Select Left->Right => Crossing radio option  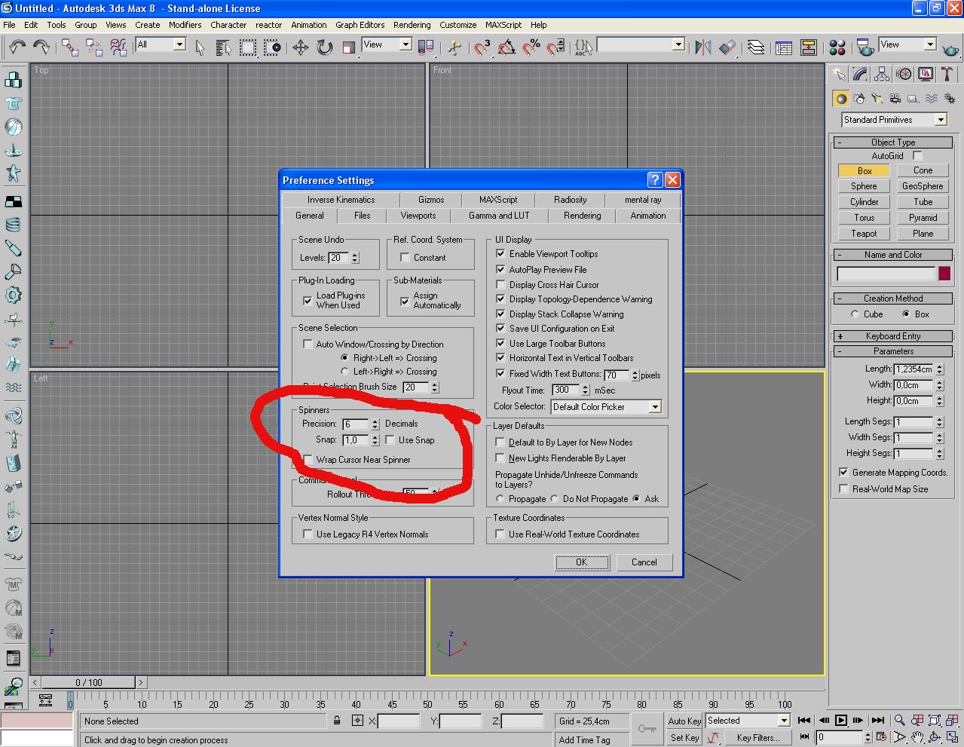[x=344, y=372]
